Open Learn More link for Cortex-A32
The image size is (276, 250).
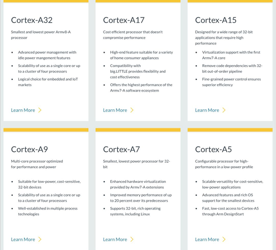click(x=23, y=110)
